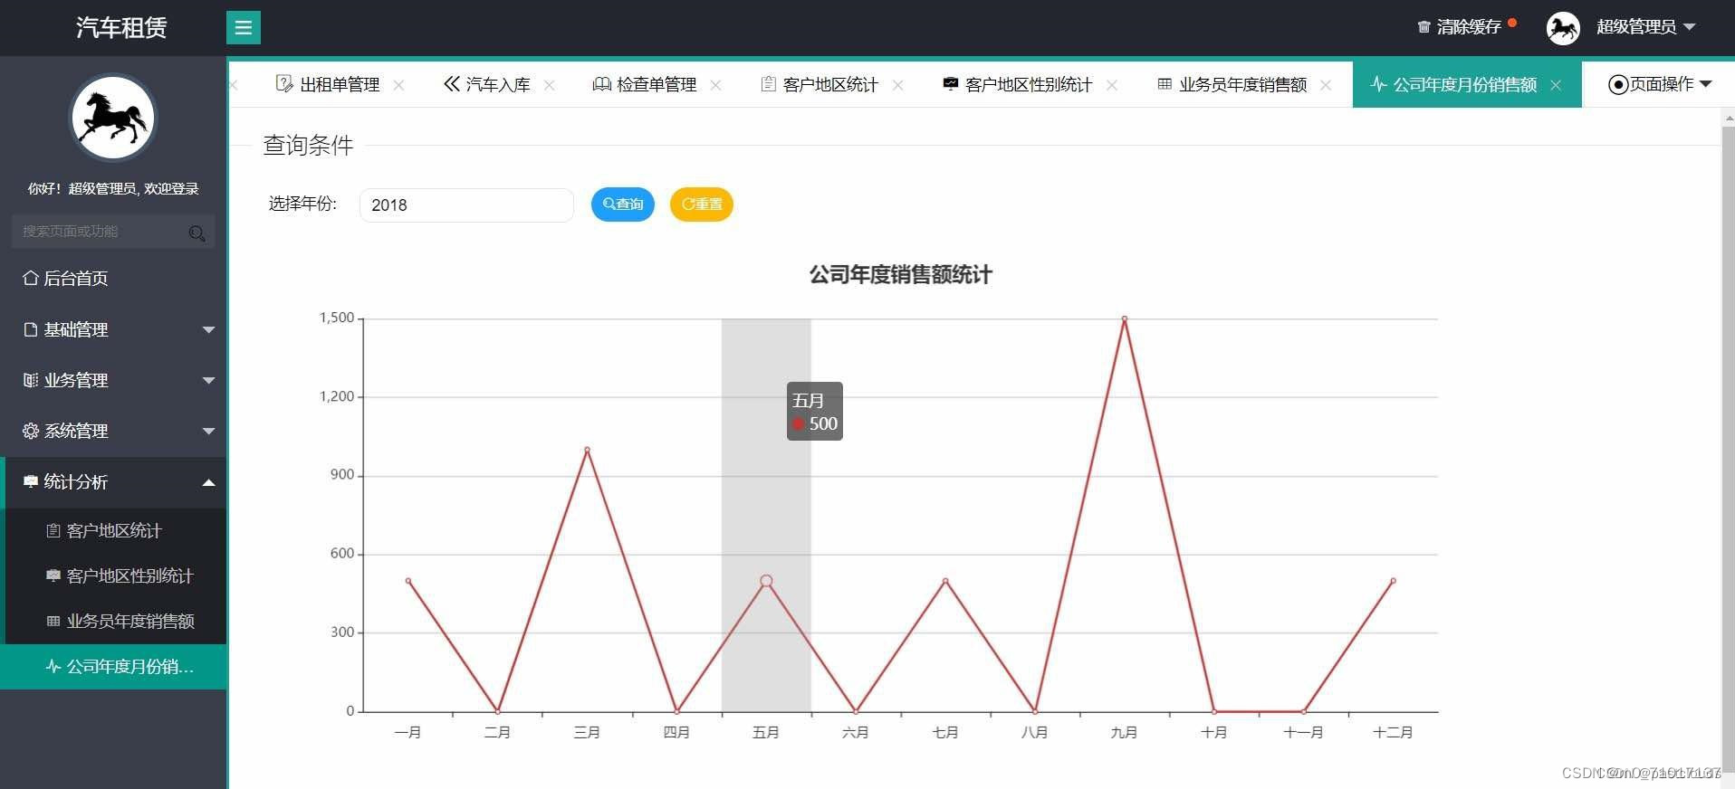Click the 十二月 axis label

tap(1393, 732)
